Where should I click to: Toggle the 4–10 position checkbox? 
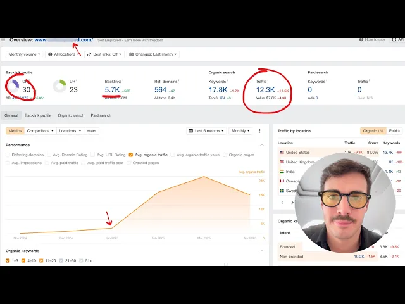click(x=23, y=260)
